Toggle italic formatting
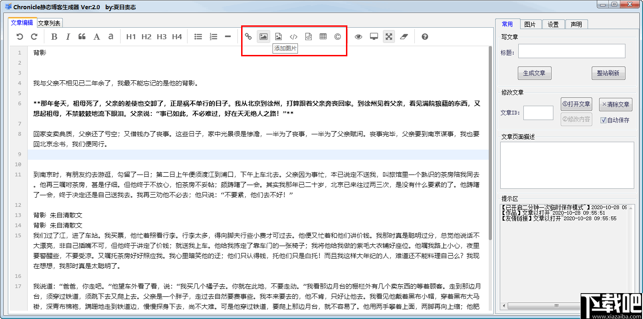643x319 pixels. click(67, 36)
